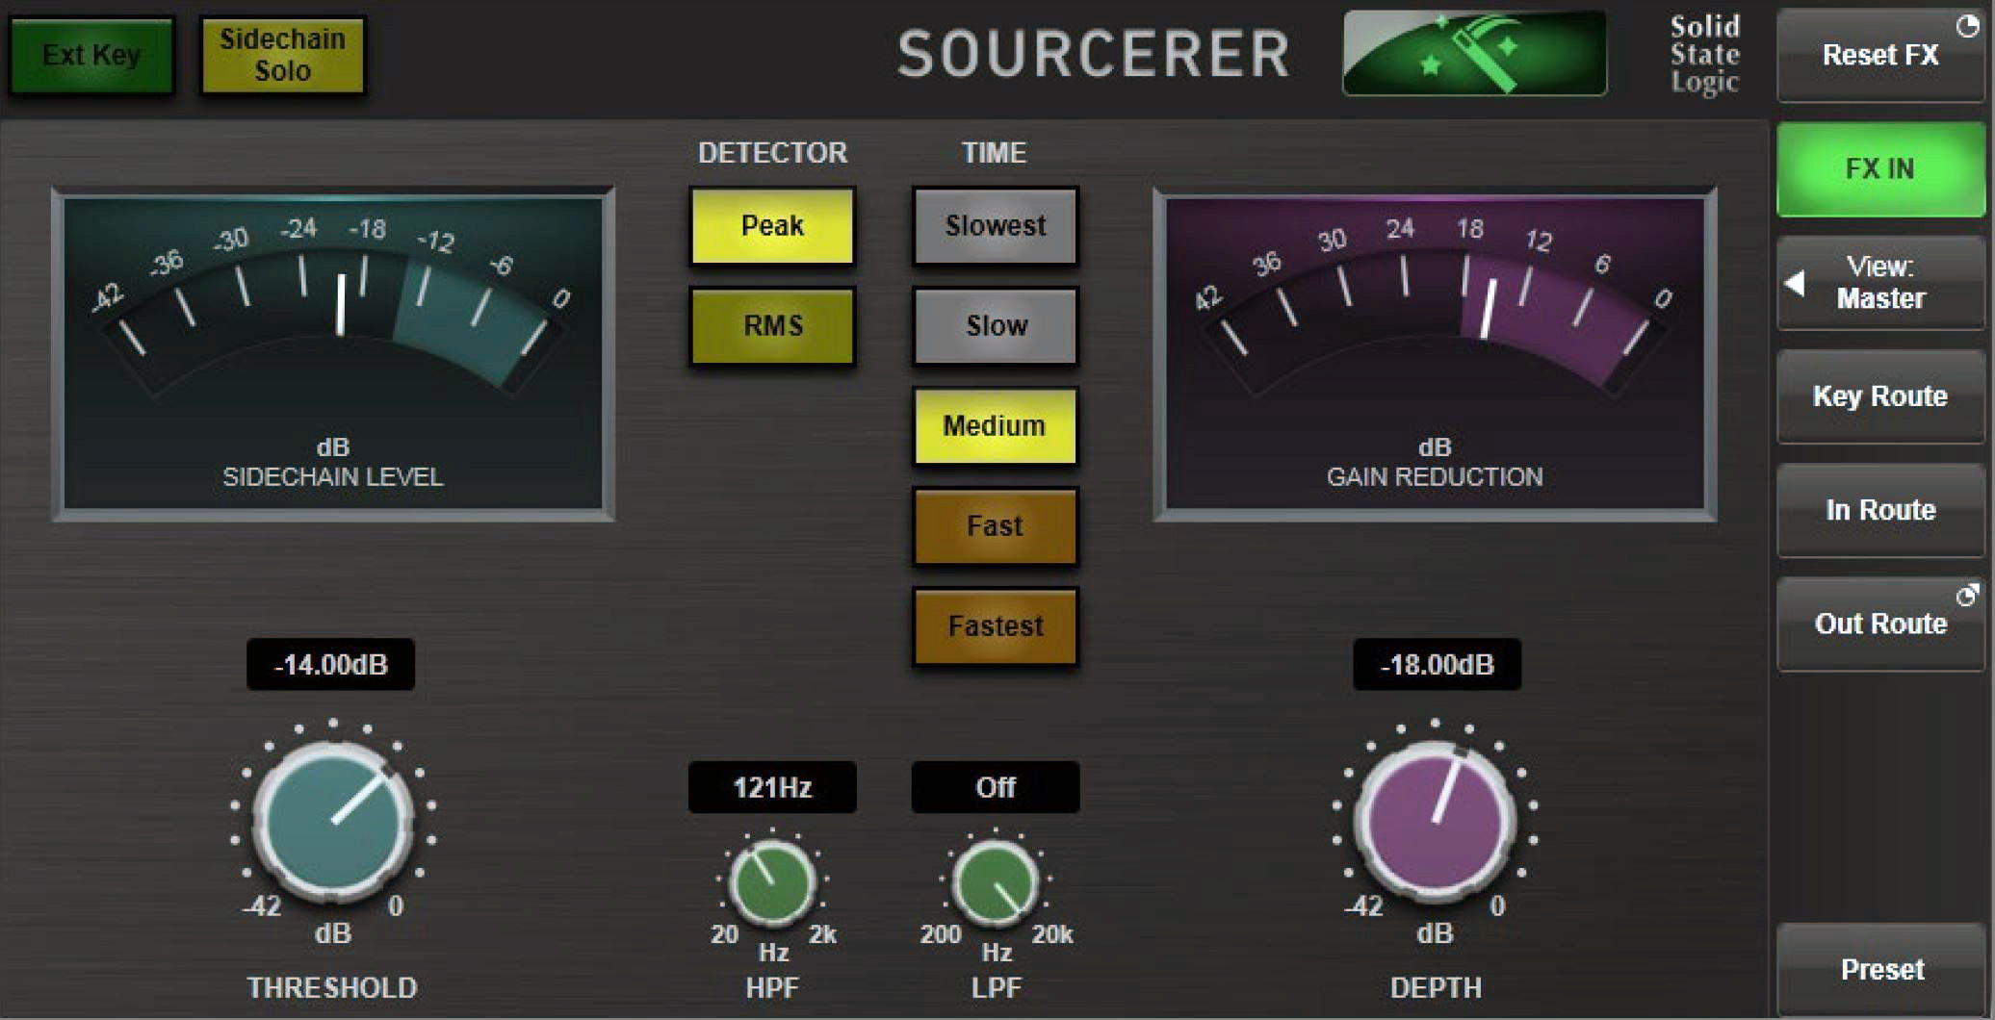Click the THRESHOLD label
The height and width of the screenshot is (1020, 1995).
[331, 987]
